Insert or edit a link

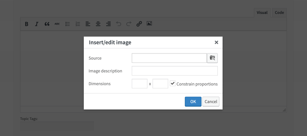[x=139, y=24]
